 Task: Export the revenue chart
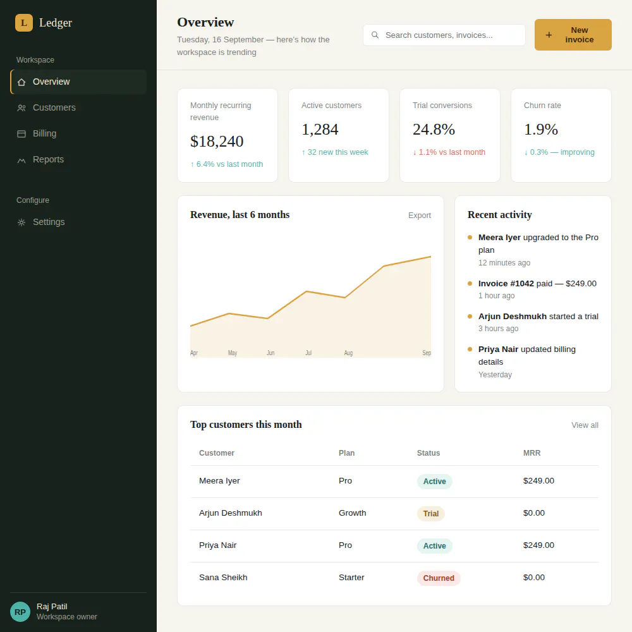[419, 216]
